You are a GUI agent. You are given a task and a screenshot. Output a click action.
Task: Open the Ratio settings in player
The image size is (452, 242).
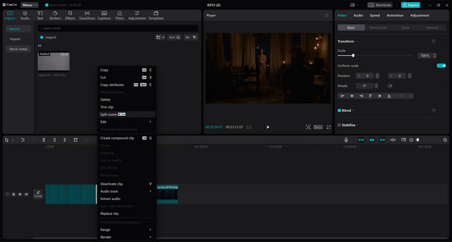click(318, 127)
